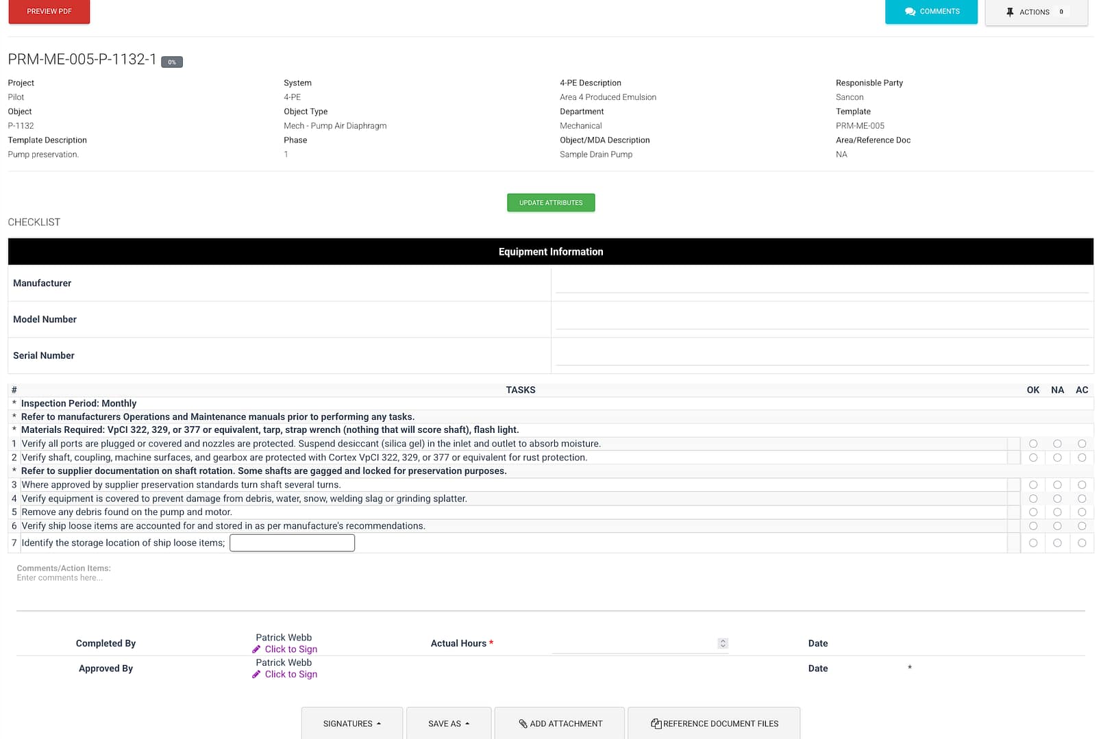The image size is (1101, 739).
Task: Click the Manufacturer input field
Action: pyautogui.click(x=821, y=283)
